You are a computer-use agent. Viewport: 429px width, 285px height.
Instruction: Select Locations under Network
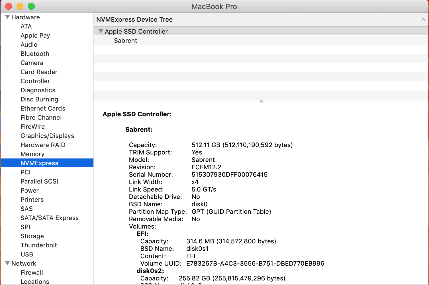[x=35, y=281]
